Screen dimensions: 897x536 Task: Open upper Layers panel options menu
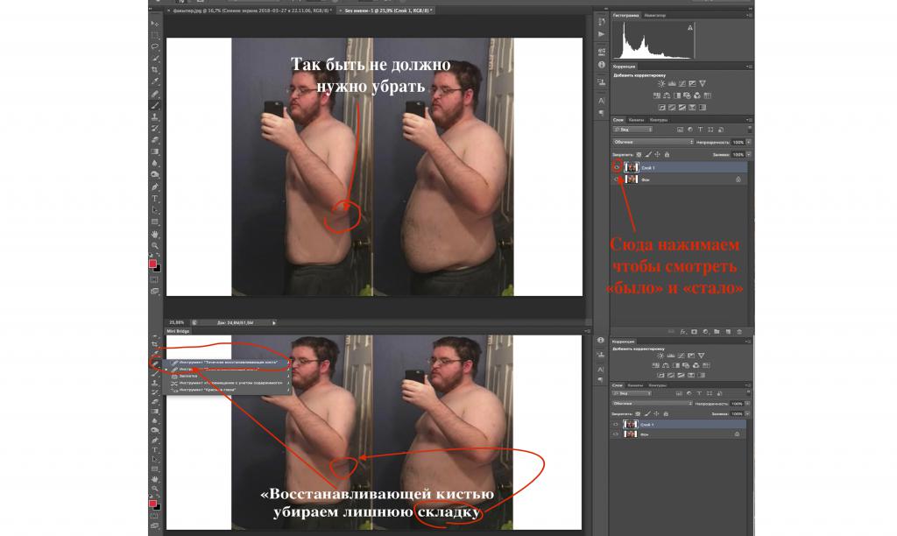pyautogui.click(x=750, y=120)
